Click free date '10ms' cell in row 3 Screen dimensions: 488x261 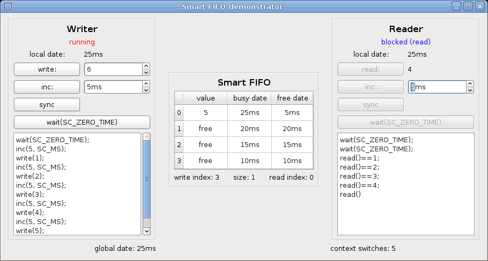click(x=292, y=161)
